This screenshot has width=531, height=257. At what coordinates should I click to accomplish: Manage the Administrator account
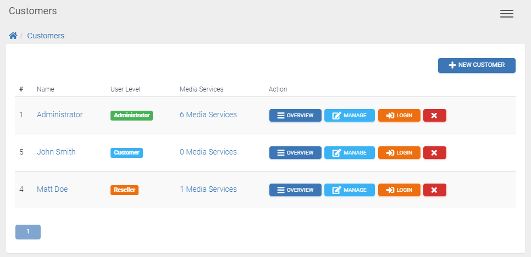350,116
